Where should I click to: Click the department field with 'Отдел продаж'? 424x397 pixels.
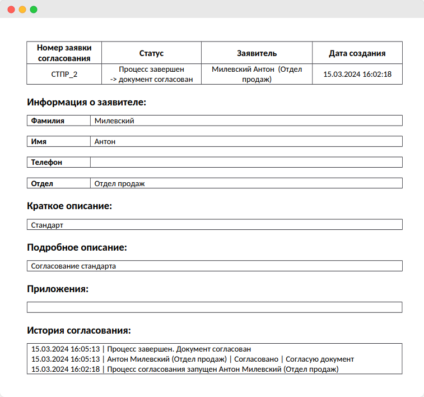click(x=246, y=183)
